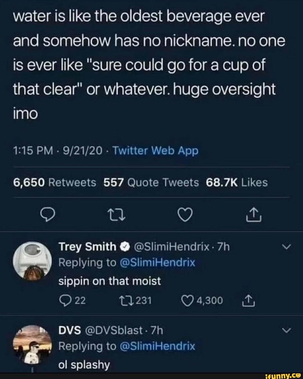Viewport: 303px width, 379px height.
Task: View the 6,650 Retweets list
Action: point(55,183)
